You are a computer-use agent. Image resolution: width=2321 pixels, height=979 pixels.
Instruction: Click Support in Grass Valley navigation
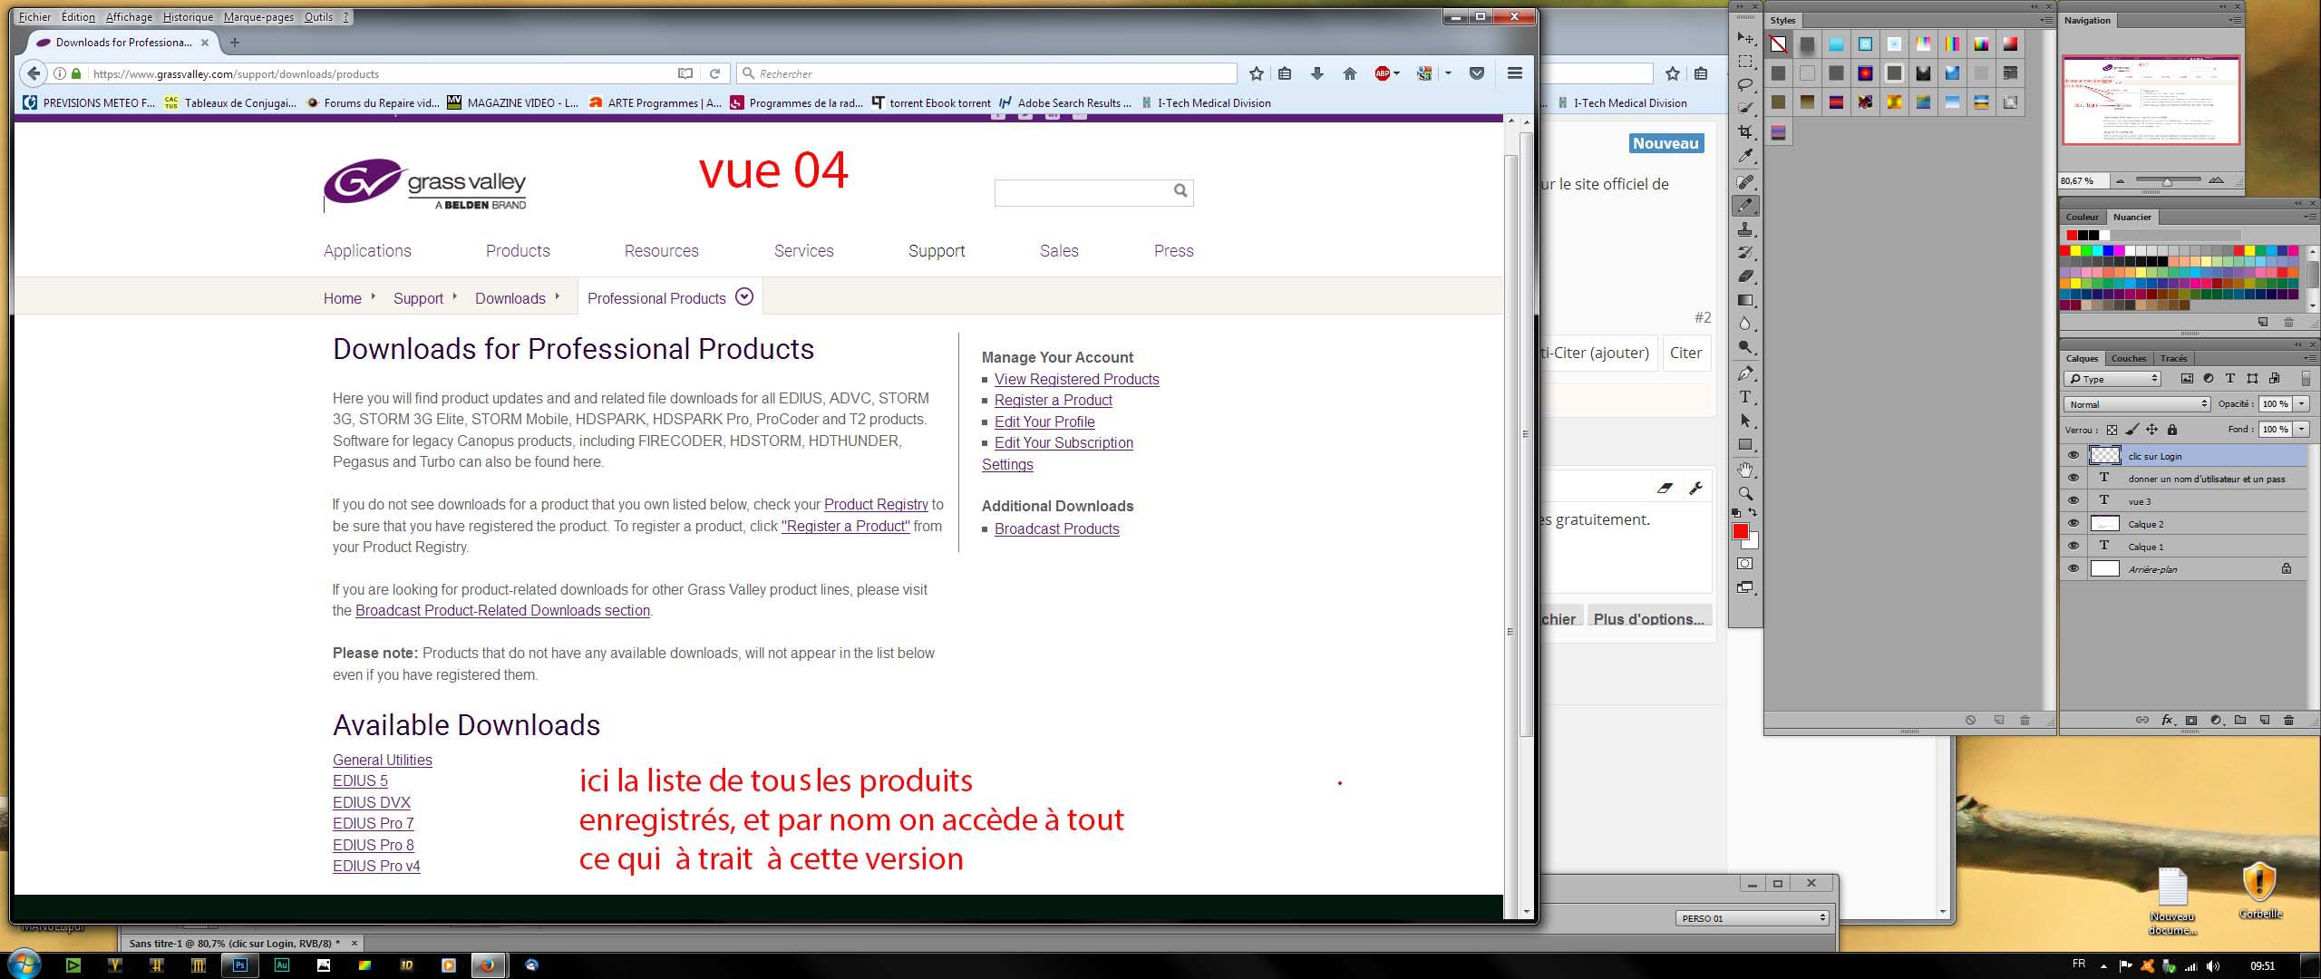pos(937,251)
